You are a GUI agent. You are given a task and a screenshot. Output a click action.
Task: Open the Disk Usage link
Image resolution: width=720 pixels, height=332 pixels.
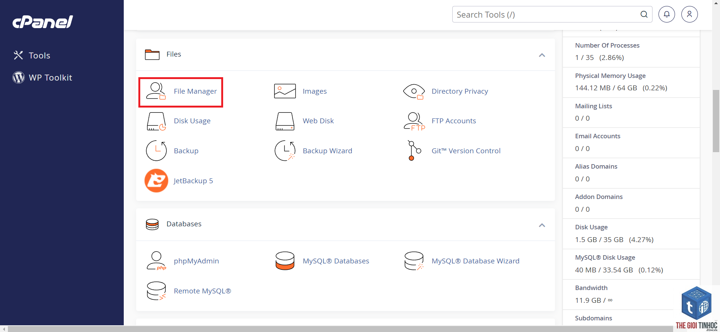pos(192,121)
